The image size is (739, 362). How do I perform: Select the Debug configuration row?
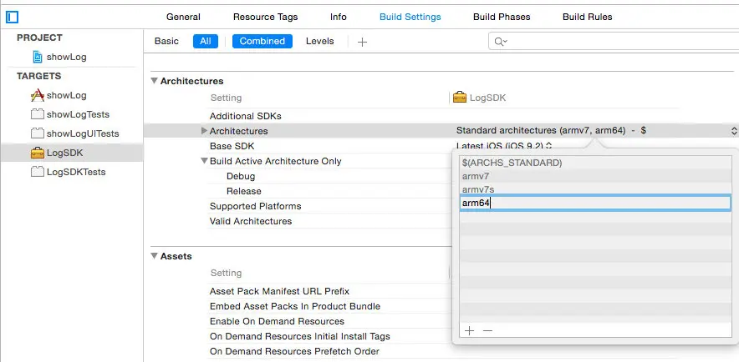coord(241,176)
